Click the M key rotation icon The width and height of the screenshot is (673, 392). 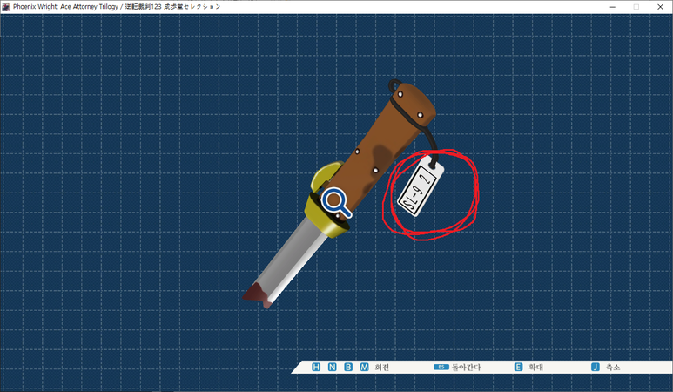coord(365,367)
